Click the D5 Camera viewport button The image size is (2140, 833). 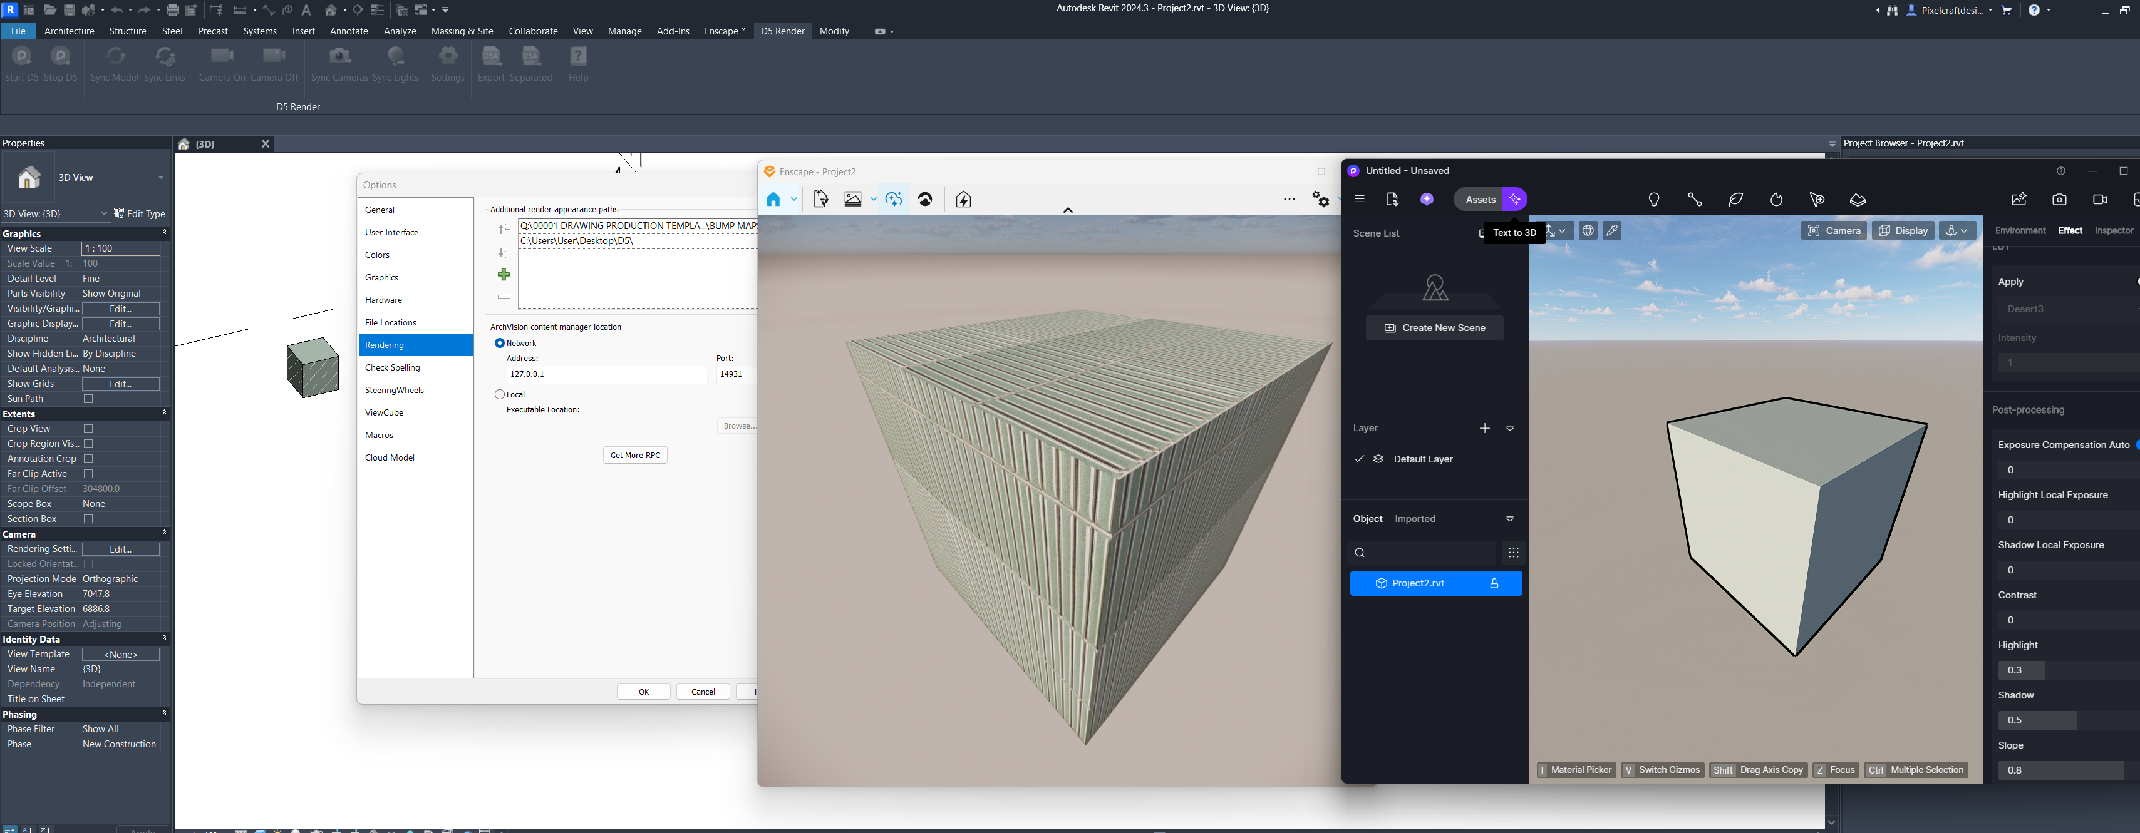pyautogui.click(x=1834, y=230)
